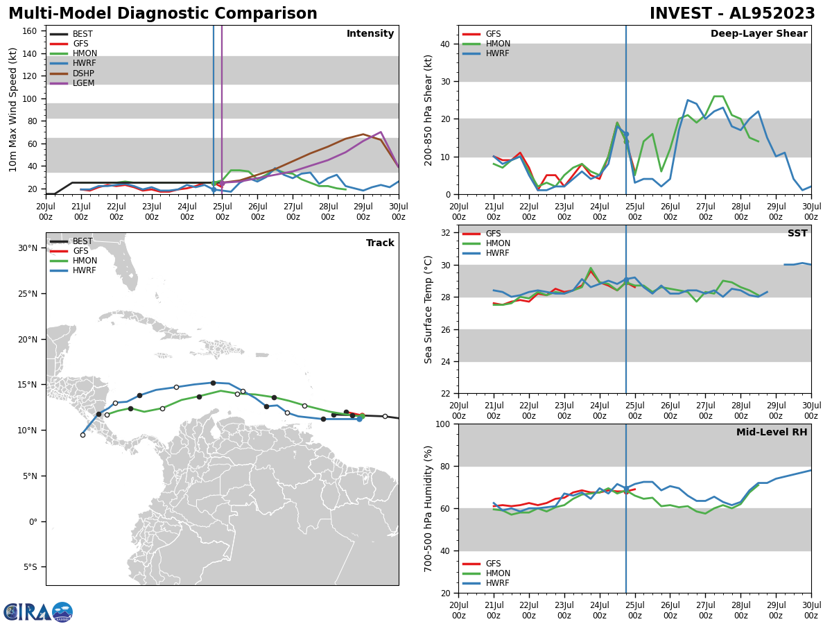
Task: Click the blue vertical time marker in SST plot
Action: (x=626, y=333)
